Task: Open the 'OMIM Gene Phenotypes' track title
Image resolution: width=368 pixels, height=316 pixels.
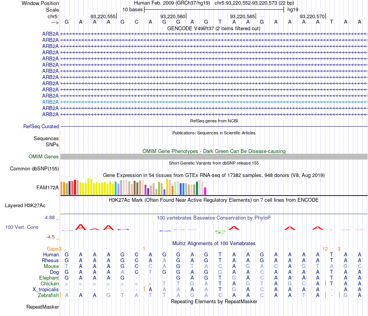Action: (214, 151)
